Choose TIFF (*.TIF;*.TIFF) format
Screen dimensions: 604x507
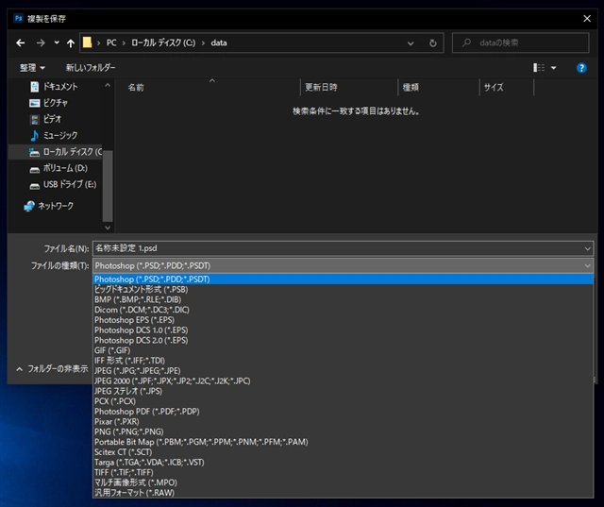(x=343, y=472)
